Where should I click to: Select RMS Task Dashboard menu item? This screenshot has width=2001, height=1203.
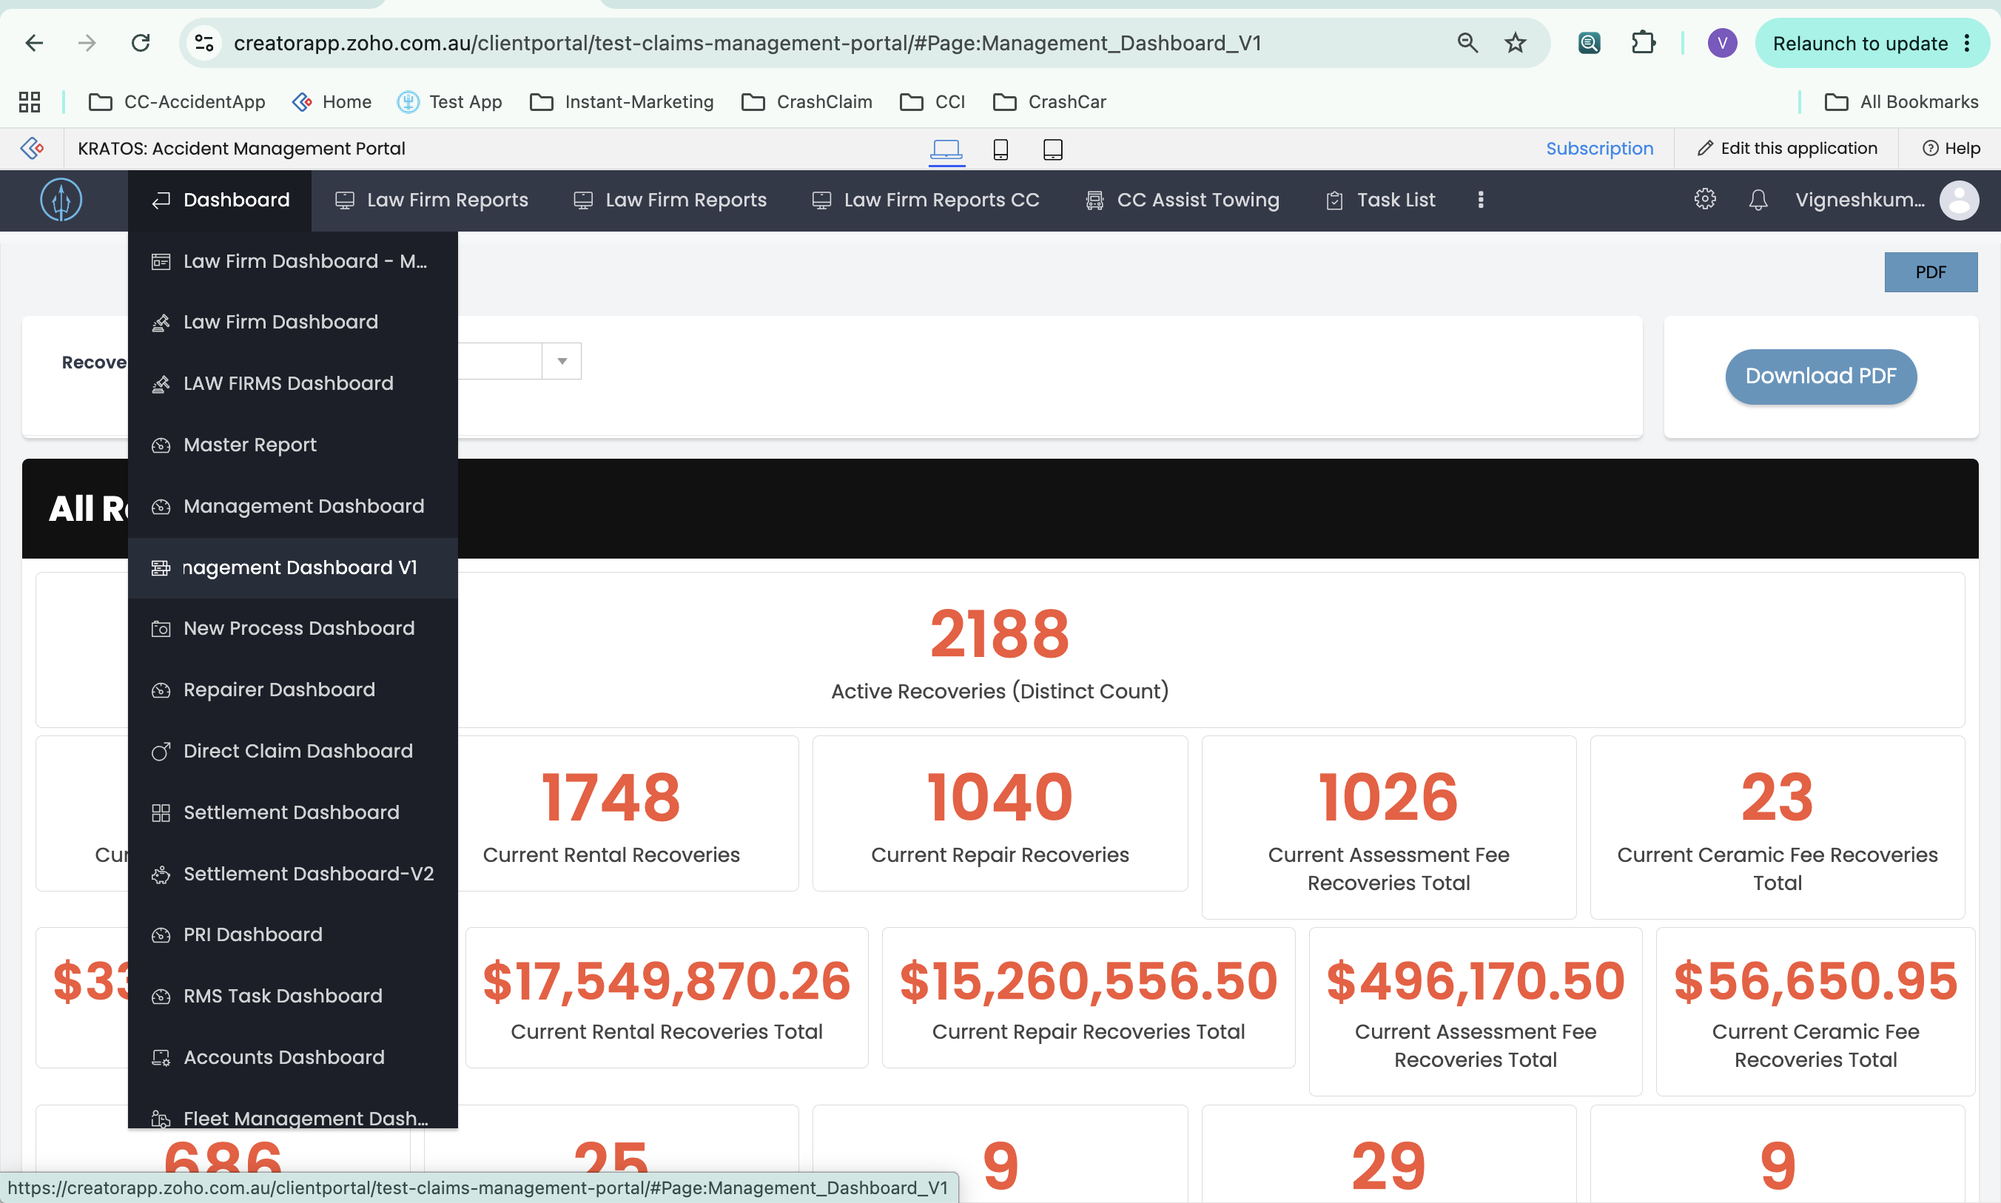coord(293,996)
